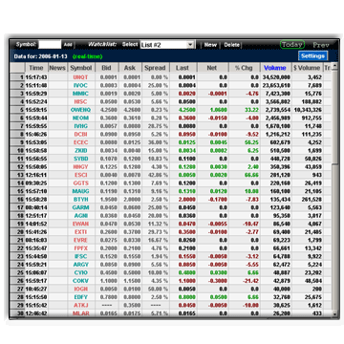Select the EXTI symbol

(80, 232)
